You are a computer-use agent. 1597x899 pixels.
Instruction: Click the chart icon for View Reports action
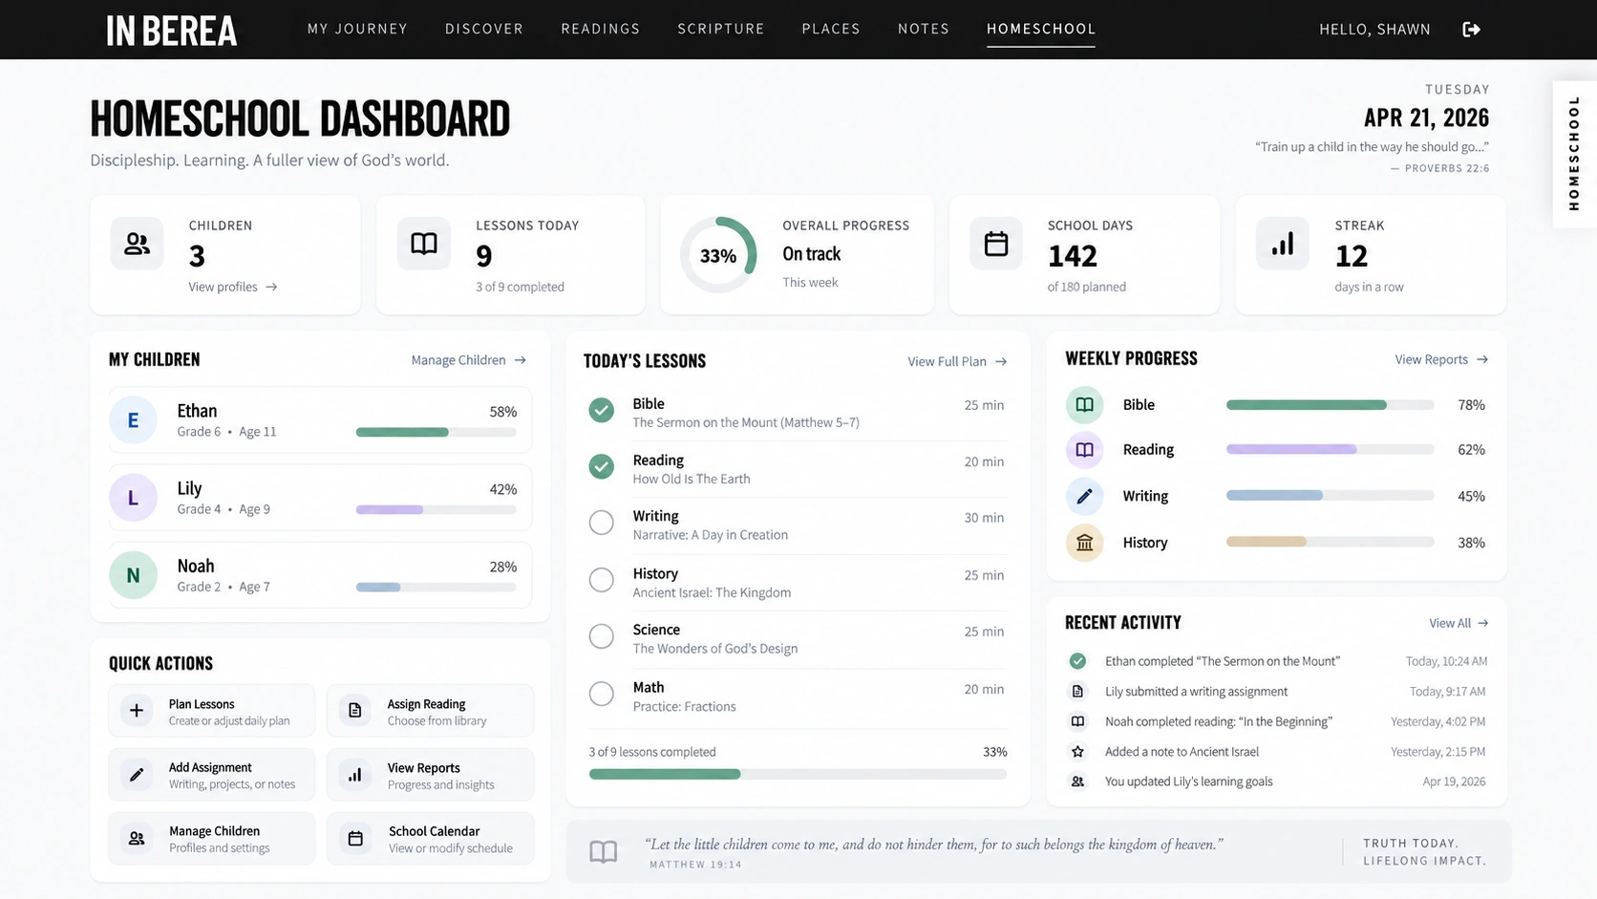pos(355,775)
